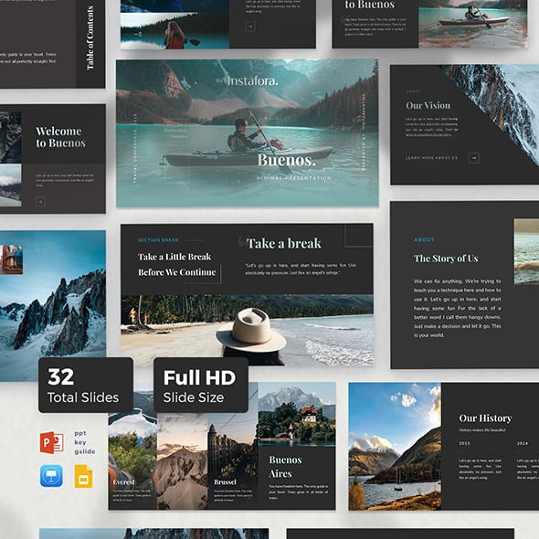Click History makes life beautiful subtitle
This screenshot has height=539, width=539.
482,430
